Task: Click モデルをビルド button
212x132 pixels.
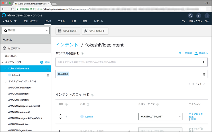Action: 95,31
